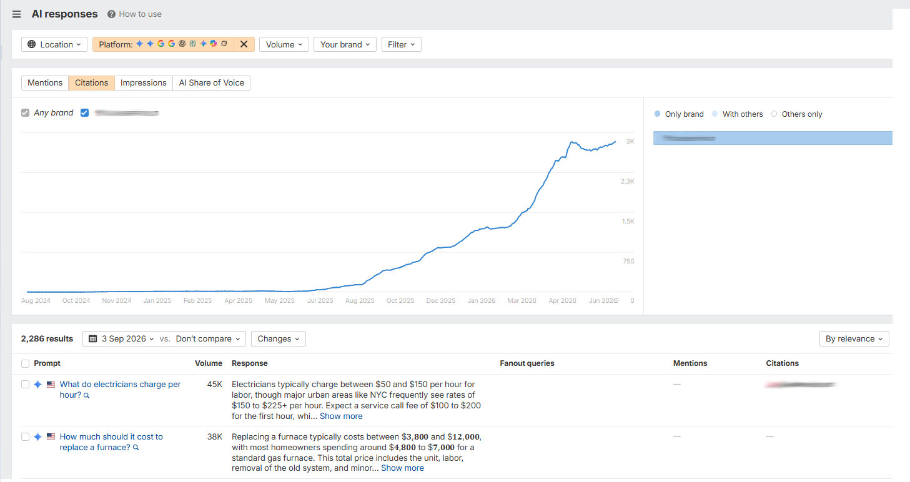Viewport: 910px width, 482px height.
Task: Click the How to use help icon
Action: (x=111, y=14)
